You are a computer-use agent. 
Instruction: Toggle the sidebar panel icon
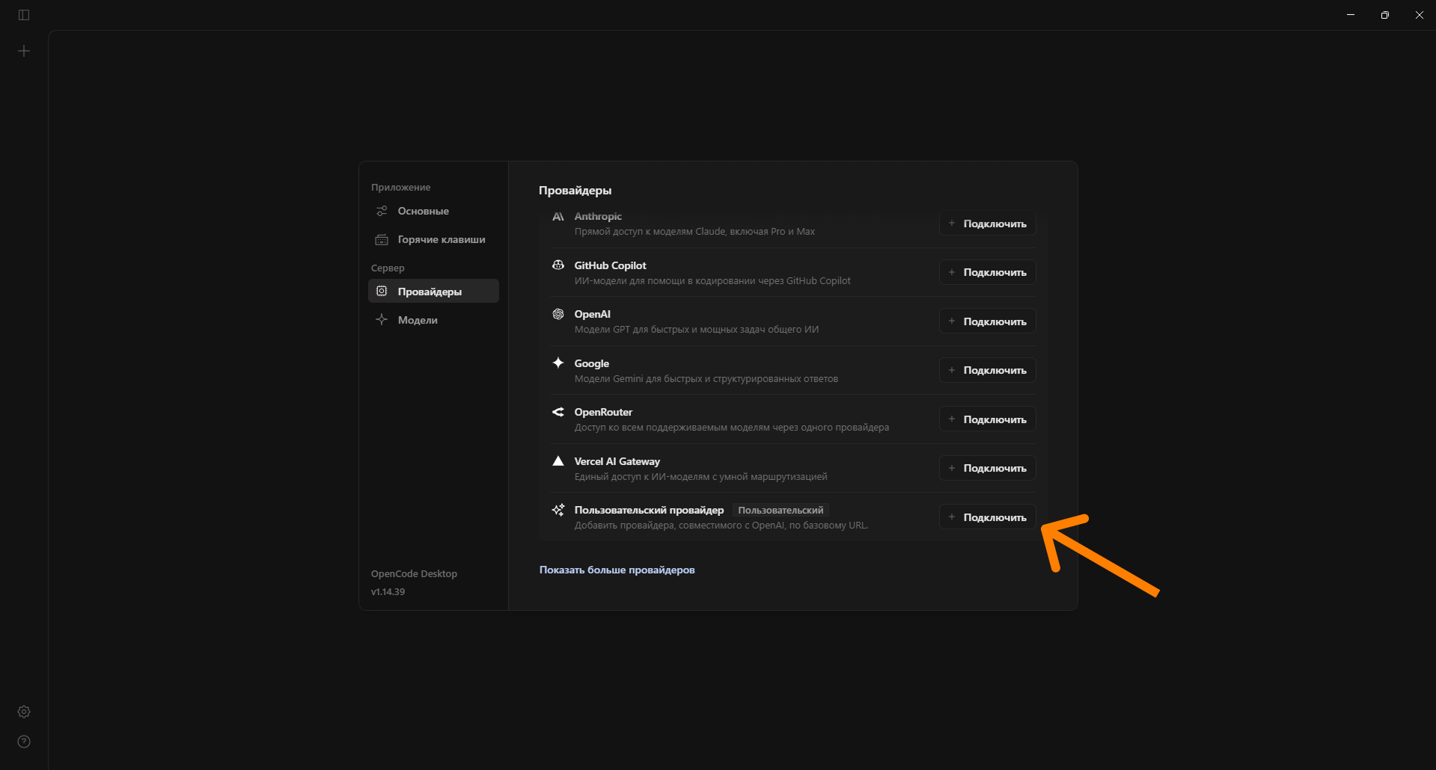[24, 15]
